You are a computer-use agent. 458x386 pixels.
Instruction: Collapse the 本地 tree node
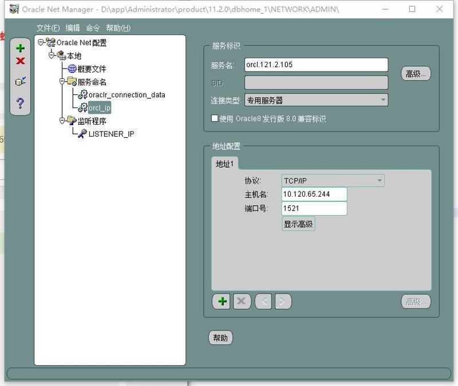(52, 55)
